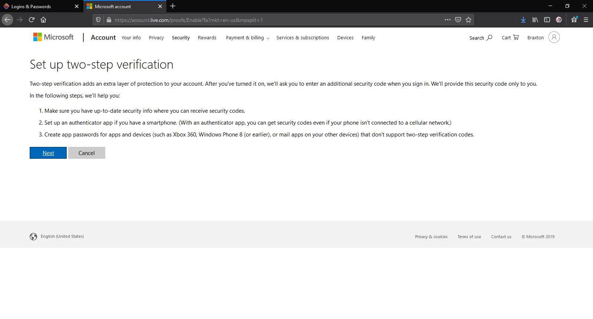Close the Microsoft account tab
This screenshot has width=593, height=319.
point(160,6)
